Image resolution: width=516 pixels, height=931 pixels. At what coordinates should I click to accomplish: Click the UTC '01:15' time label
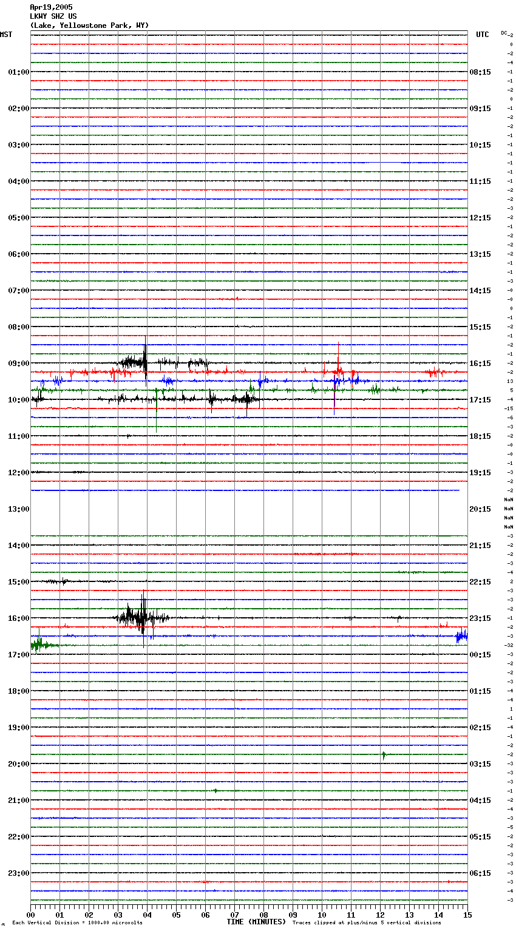point(480,691)
